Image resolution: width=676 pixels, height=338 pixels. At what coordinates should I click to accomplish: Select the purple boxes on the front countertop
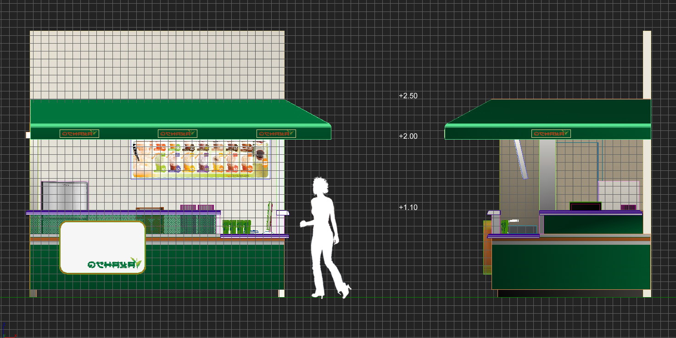click(x=197, y=208)
